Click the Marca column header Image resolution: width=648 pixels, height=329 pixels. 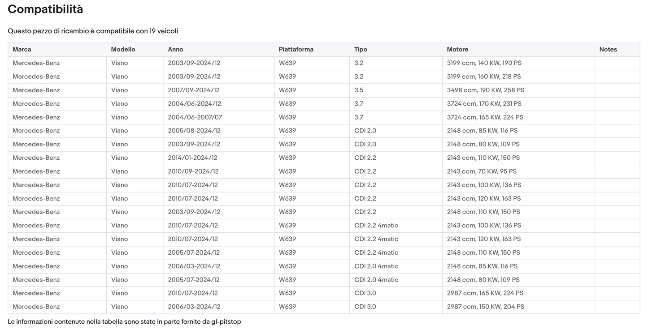(x=22, y=50)
